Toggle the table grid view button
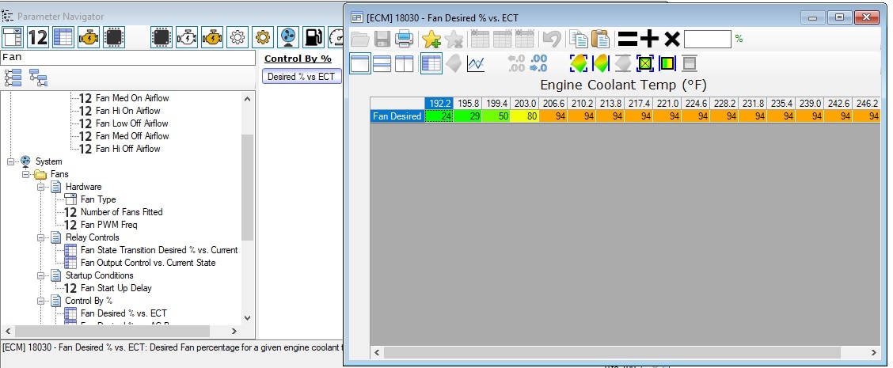The height and width of the screenshot is (368, 893). (x=431, y=64)
